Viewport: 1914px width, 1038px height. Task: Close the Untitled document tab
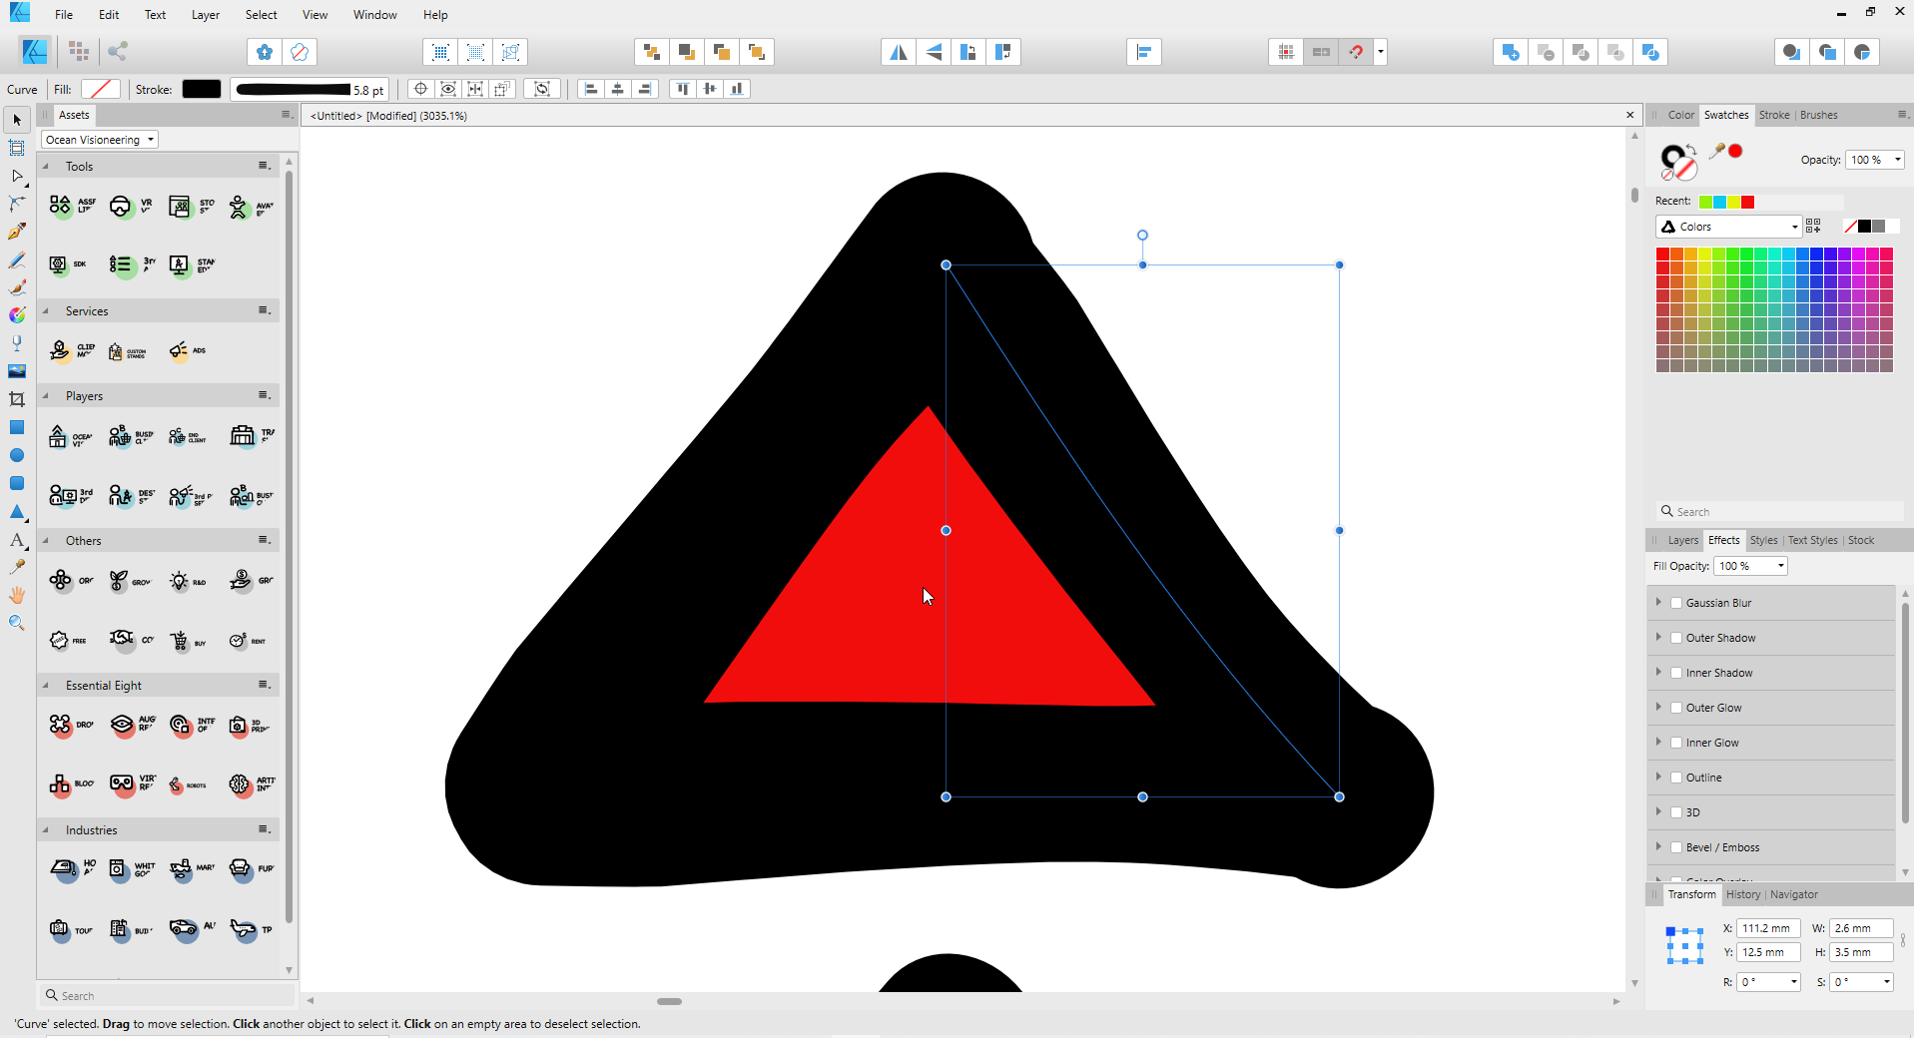pos(1630,116)
